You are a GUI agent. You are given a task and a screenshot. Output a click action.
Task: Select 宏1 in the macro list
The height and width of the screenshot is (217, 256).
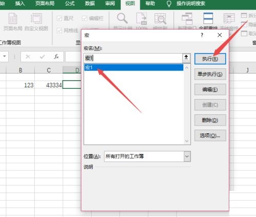click(x=134, y=67)
